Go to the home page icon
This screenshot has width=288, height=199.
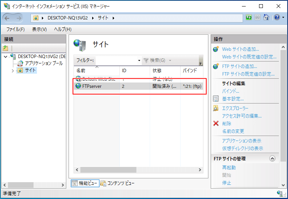click(266, 17)
